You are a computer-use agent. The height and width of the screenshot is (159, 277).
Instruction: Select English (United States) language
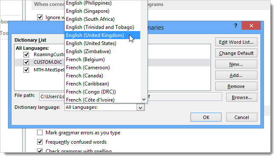tap(102, 43)
